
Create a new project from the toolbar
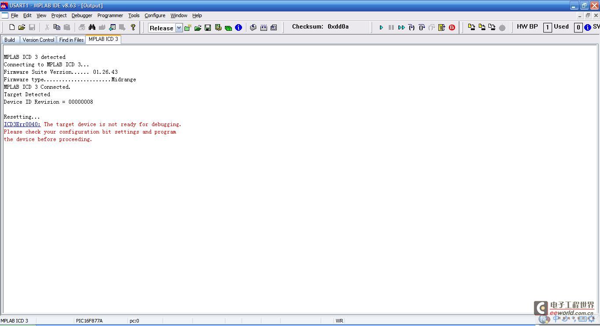188,28
